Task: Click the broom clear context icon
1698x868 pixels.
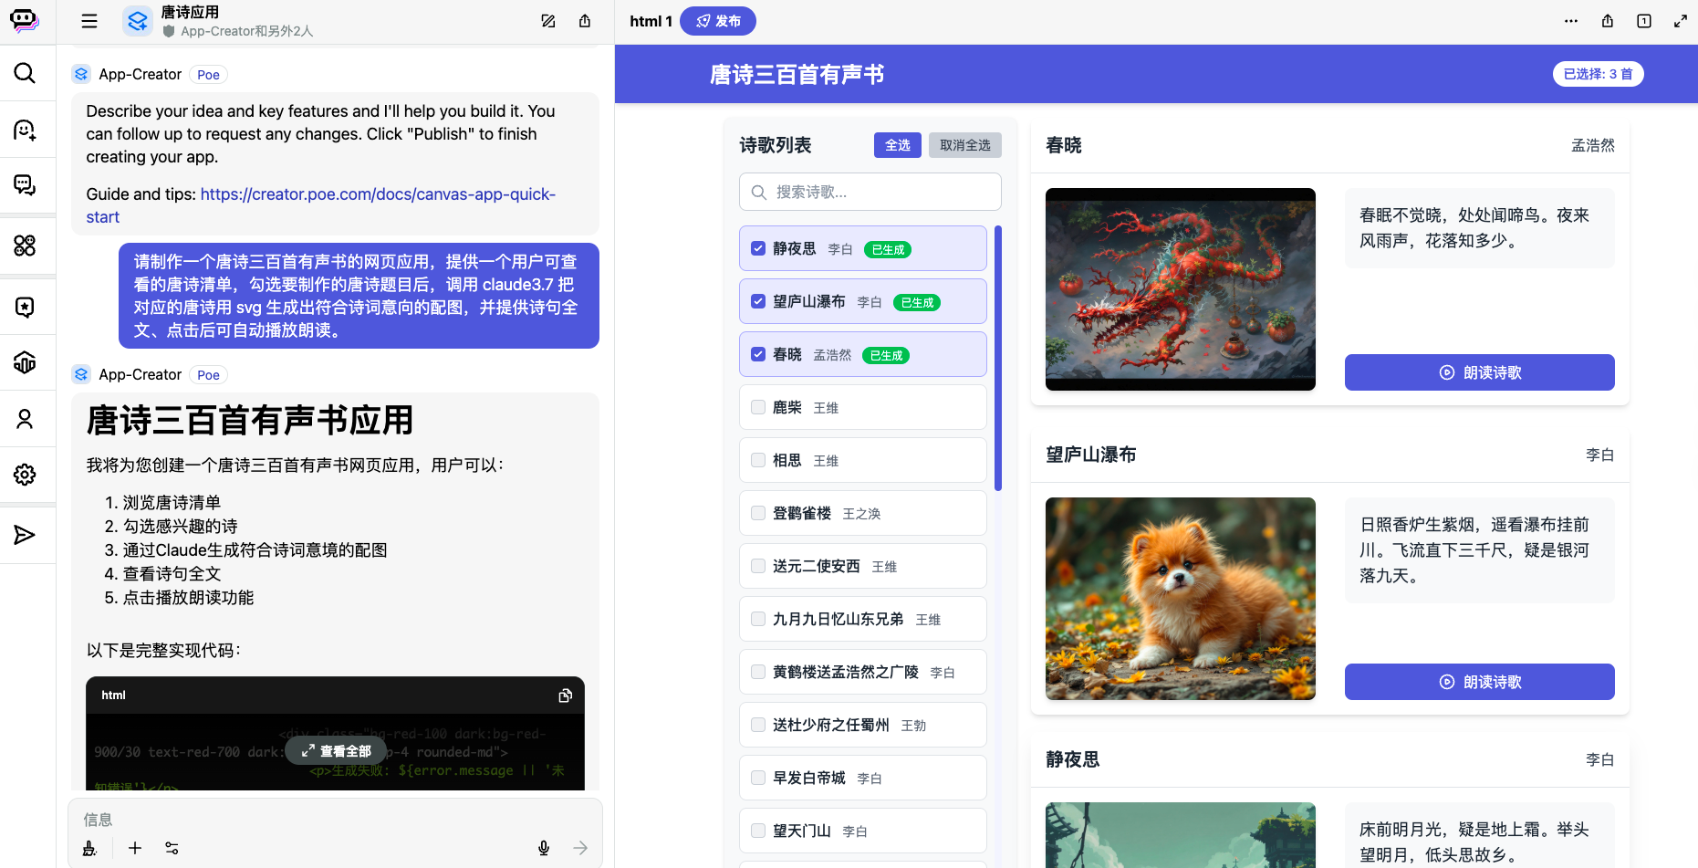Action: 89,848
